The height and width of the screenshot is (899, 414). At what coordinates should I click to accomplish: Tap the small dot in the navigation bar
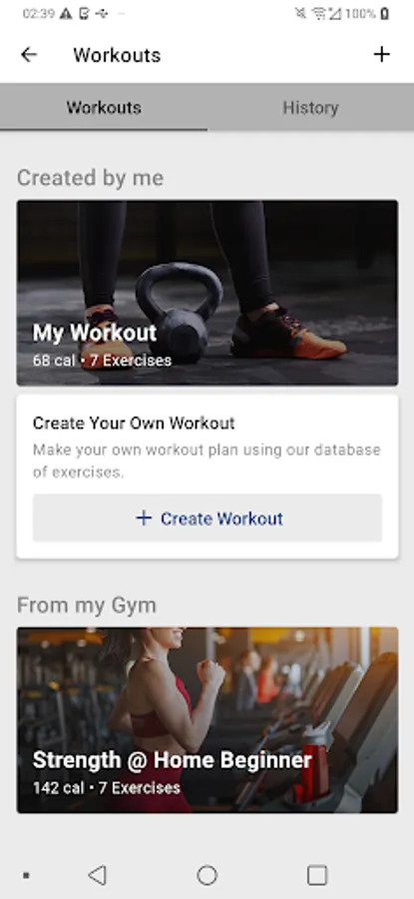click(x=26, y=875)
